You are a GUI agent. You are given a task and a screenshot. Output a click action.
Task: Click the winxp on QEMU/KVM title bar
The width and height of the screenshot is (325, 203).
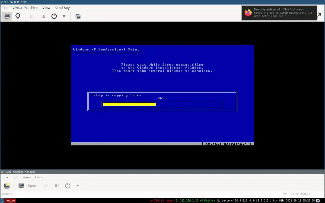pyautogui.click(x=162, y=2)
